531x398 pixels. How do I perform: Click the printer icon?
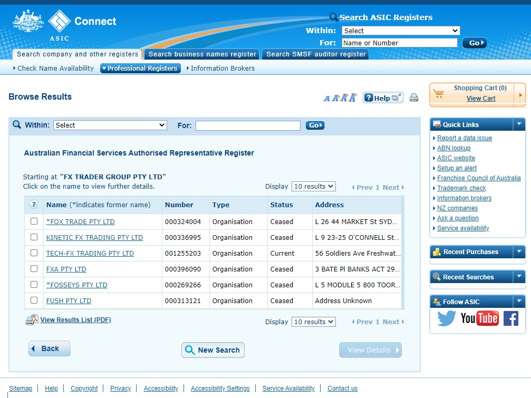(x=414, y=98)
